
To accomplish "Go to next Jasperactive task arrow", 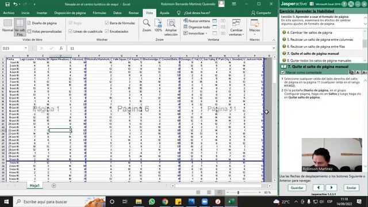I will (331, 187).
